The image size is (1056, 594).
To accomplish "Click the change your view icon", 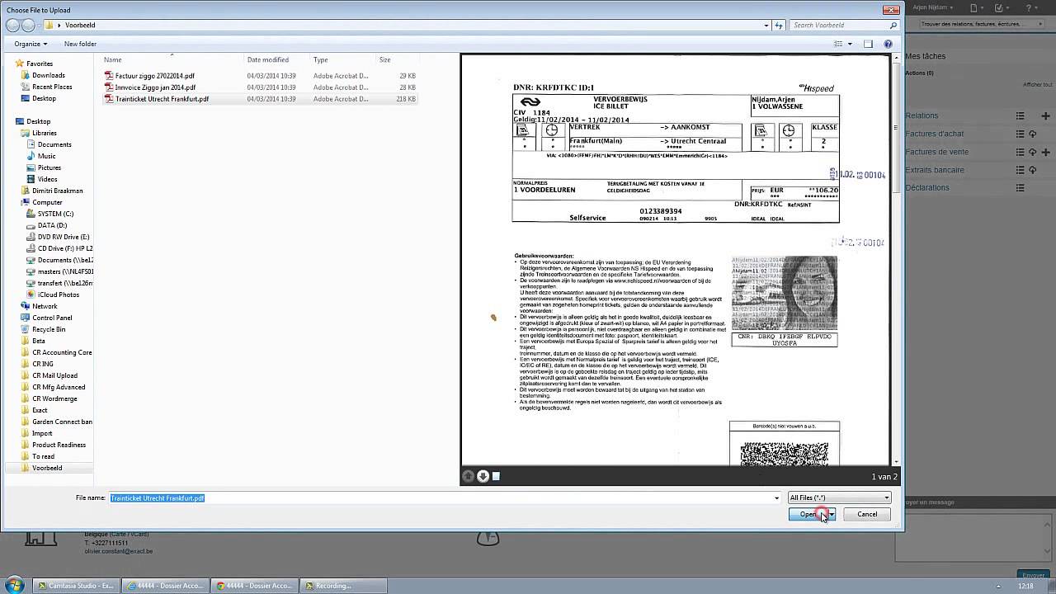I will (x=838, y=44).
